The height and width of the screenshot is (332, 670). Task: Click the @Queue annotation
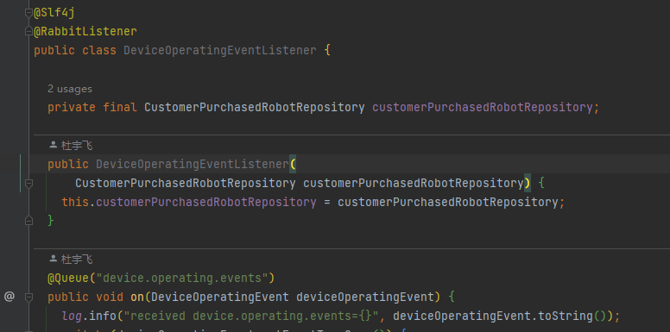coord(68,279)
